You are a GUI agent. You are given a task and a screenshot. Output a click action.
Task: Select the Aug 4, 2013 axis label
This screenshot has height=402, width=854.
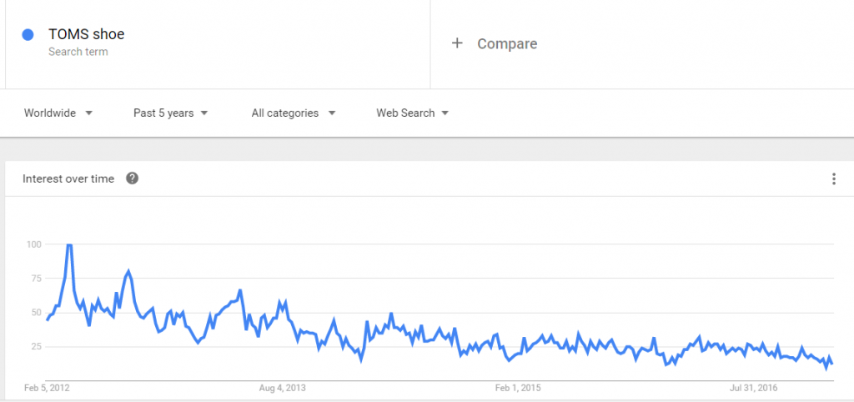[283, 389]
